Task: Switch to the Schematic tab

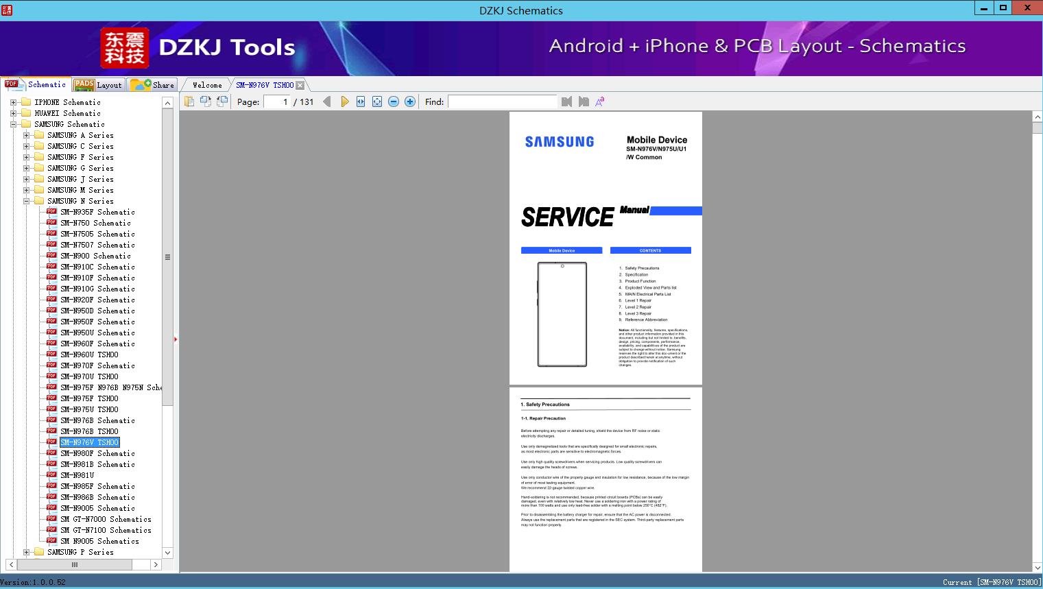Action: [x=36, y=84]
